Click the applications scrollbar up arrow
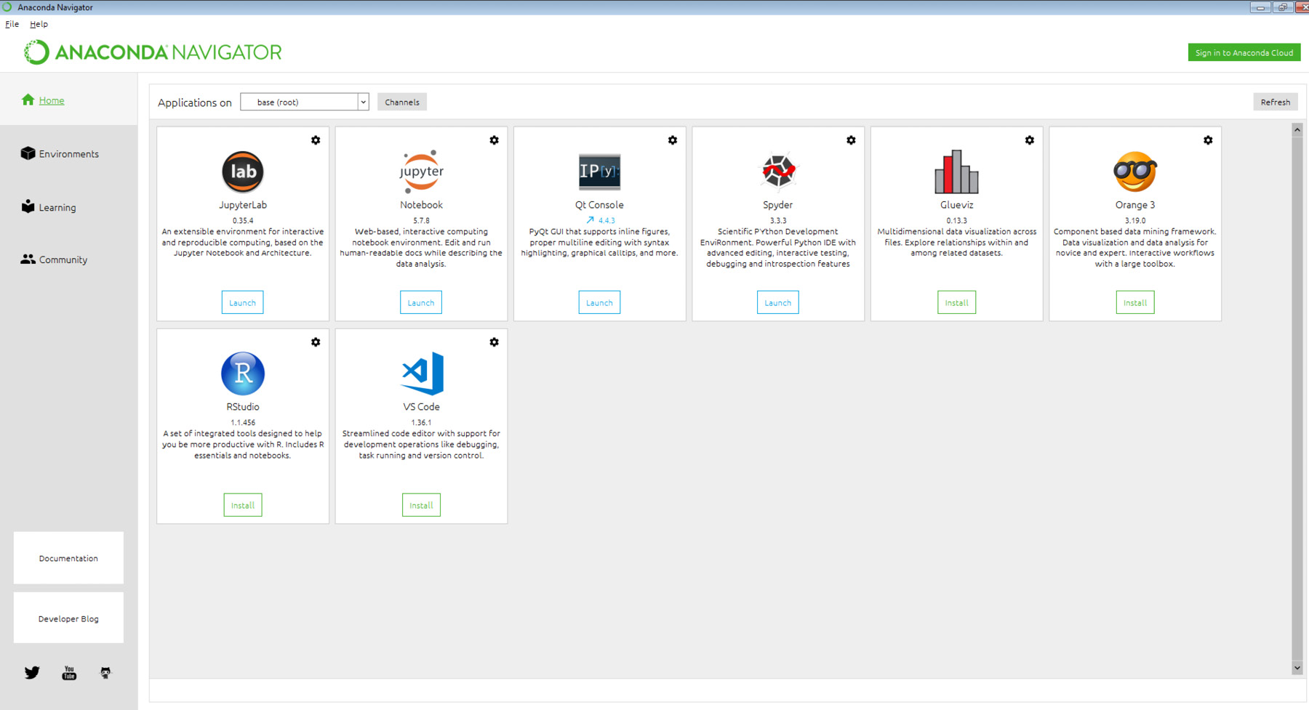Viewport: 1309px width, 710px height. click(1297, 129)
